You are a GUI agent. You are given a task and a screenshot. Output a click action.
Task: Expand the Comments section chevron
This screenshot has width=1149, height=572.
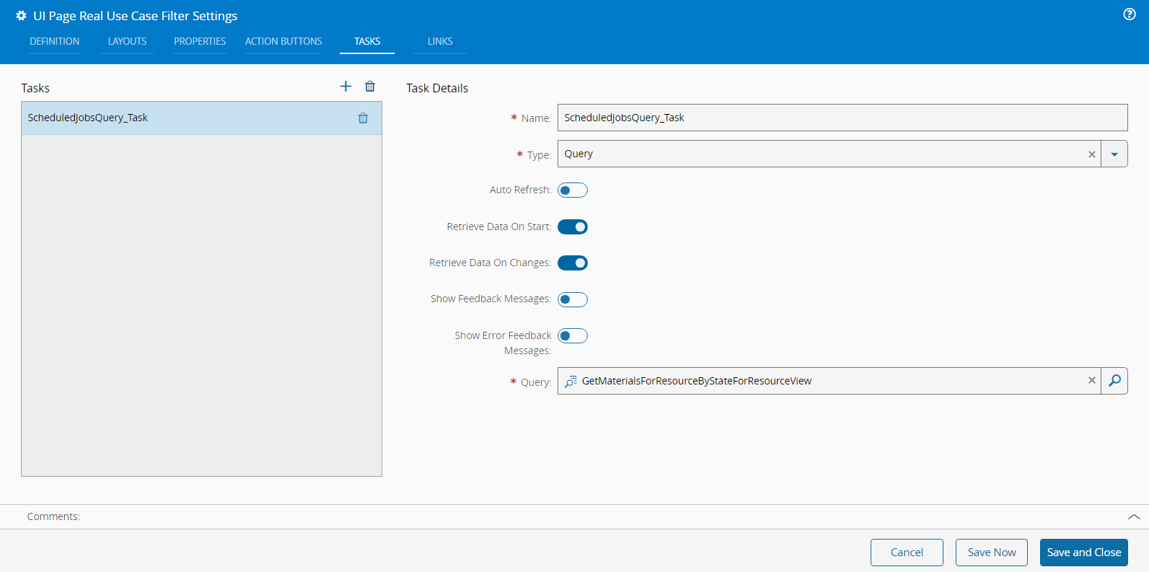pyautogui.click(x=1133, y=516)
